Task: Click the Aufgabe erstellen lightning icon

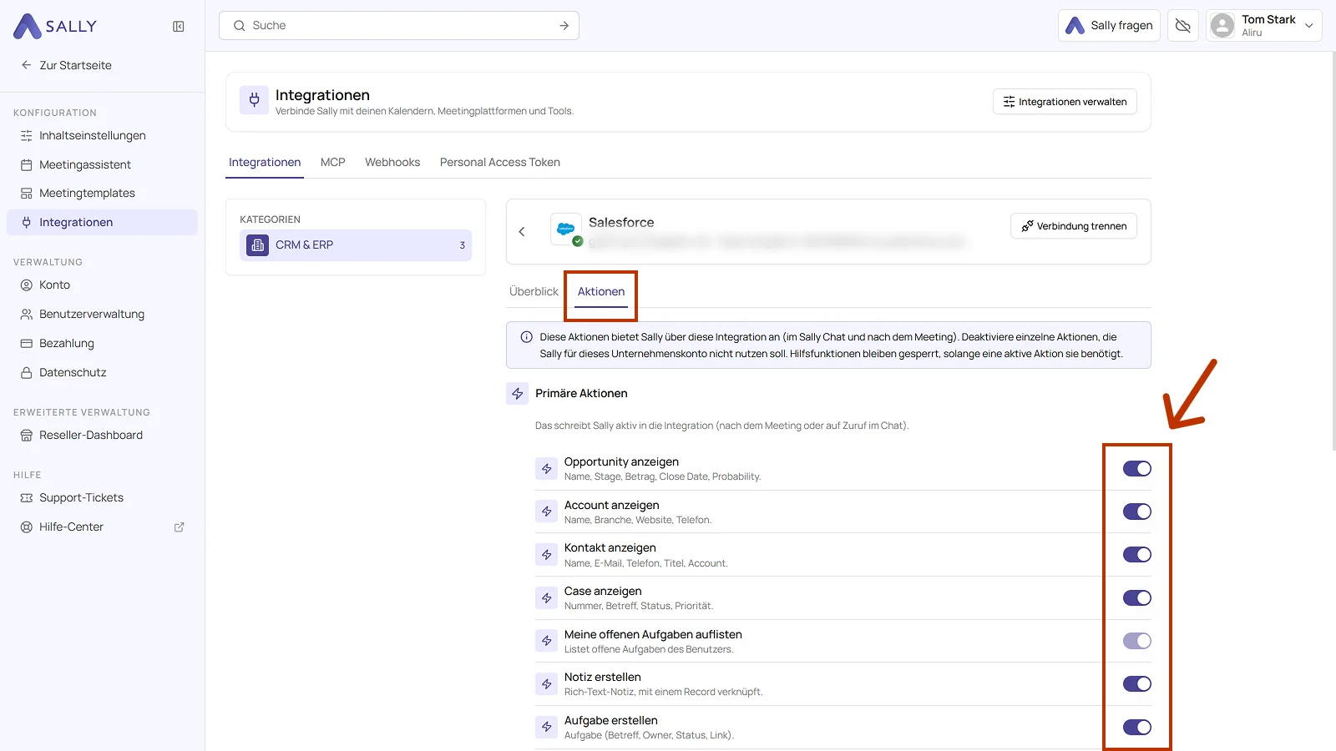Action: 547,727
